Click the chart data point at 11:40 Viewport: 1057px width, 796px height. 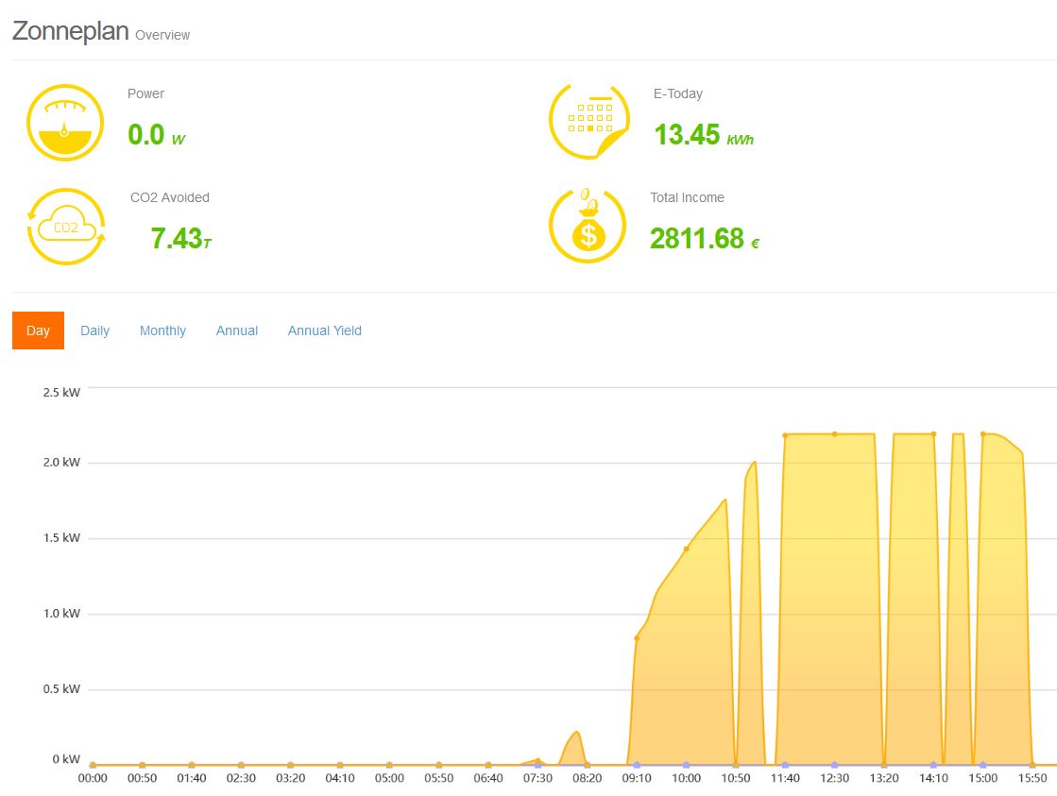pyautogui.click(x=785, y=435)
